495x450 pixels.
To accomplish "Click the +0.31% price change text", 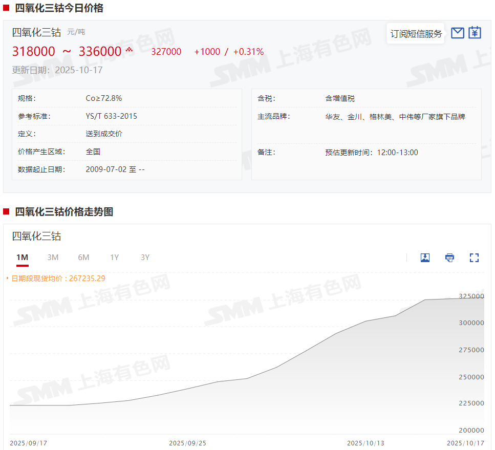I will [248, 52].
